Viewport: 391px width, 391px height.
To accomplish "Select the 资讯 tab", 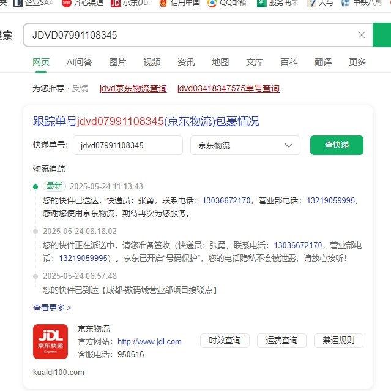I will tap(186, 62).
